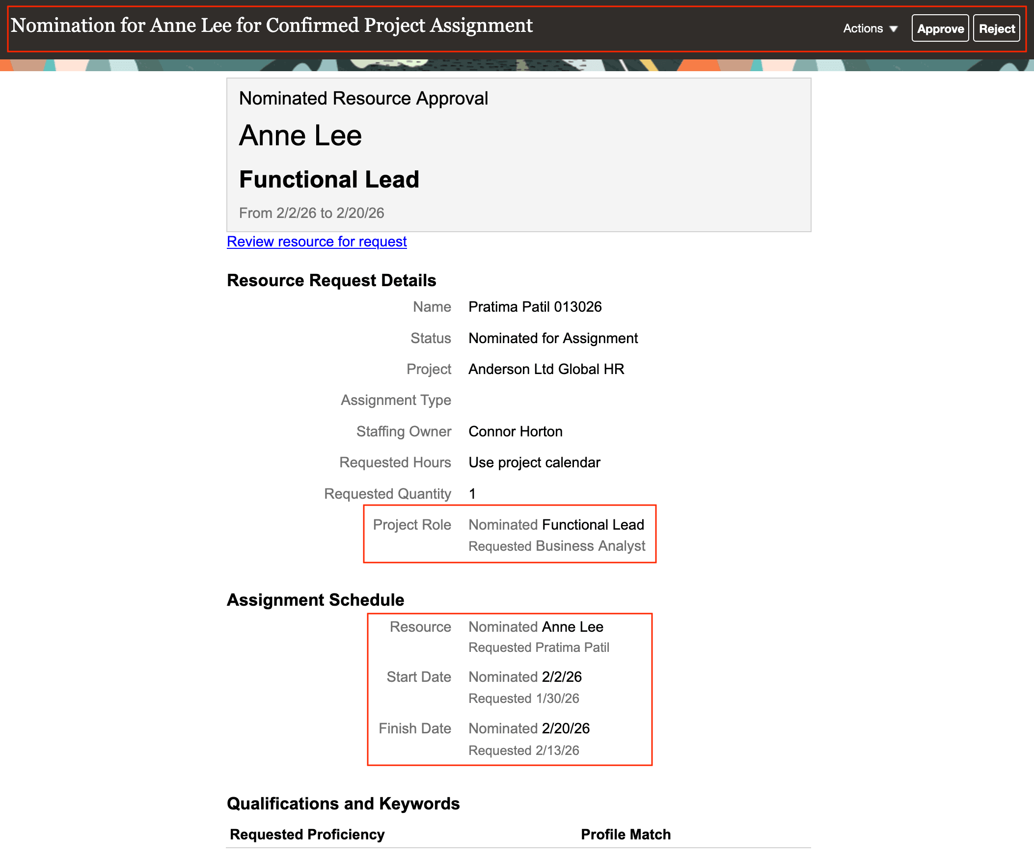Select the project Anderson Ltd Global HR

tap(546, 369)
